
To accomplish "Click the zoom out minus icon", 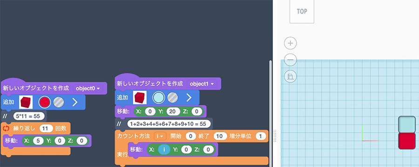I will click(x=291, y=60).
